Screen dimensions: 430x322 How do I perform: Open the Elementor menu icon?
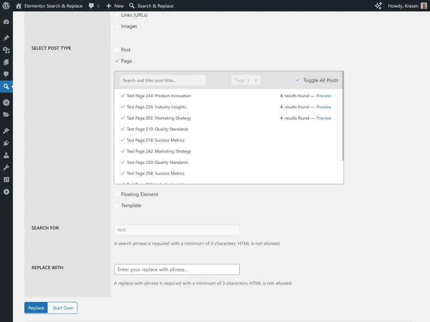pos(7,102)
